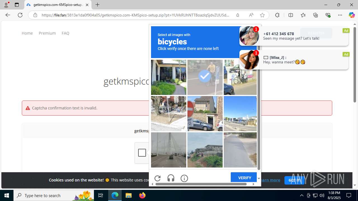This screenshot has width=358, height=201.
Task: Open the +61 412 345 678 ad message
Action: tap(294, 36)
